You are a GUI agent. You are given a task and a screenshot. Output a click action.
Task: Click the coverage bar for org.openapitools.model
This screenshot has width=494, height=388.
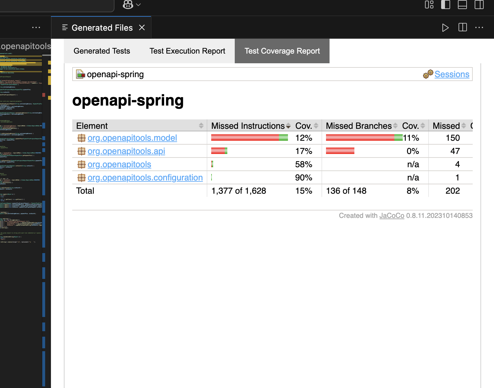click(x=249, y=137)
